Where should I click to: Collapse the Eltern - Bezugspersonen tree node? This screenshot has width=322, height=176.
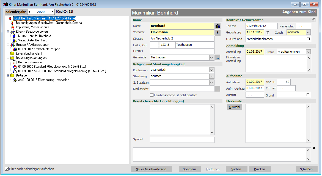(x=8, y=32)
